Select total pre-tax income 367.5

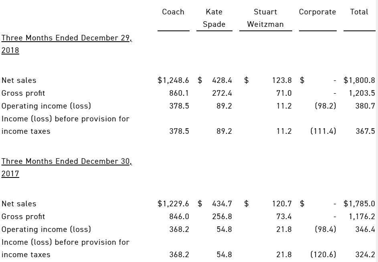[x=365, y=131]
